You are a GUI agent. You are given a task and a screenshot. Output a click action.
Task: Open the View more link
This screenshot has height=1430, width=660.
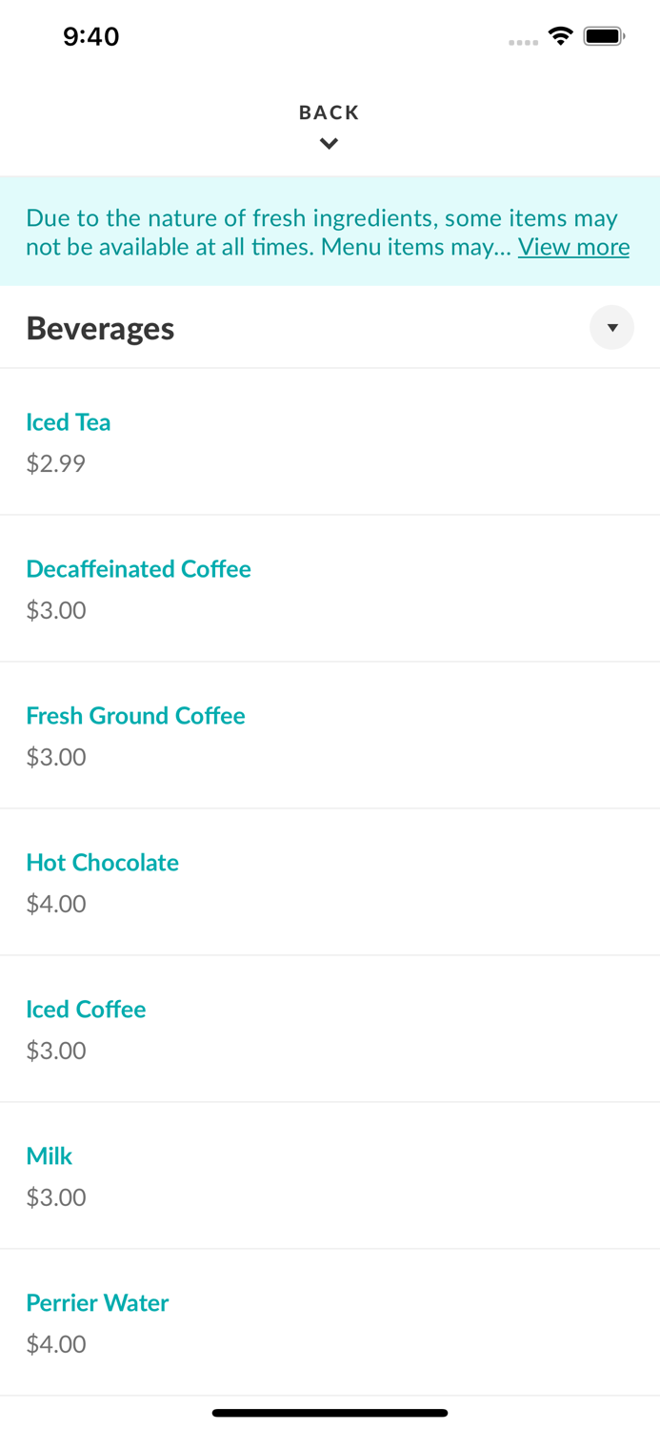[x=573, y=247]
